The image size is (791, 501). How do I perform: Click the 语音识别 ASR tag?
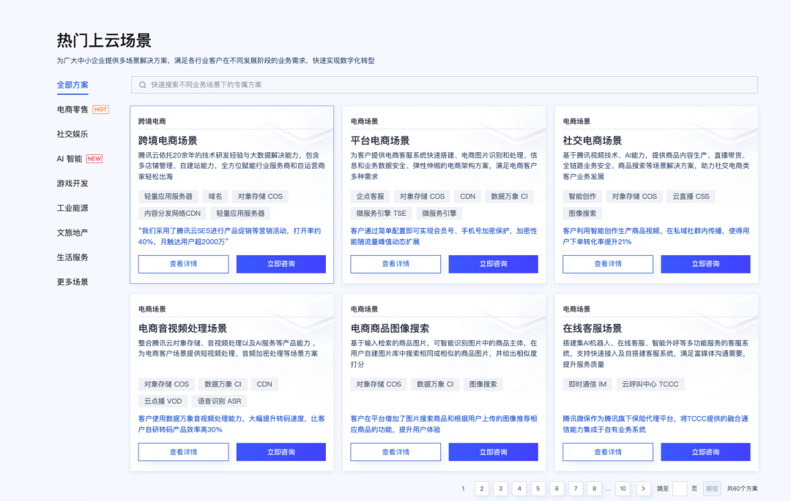click(220, 402)
